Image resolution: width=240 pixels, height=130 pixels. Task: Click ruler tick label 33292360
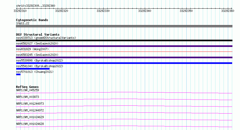[228, 11]
